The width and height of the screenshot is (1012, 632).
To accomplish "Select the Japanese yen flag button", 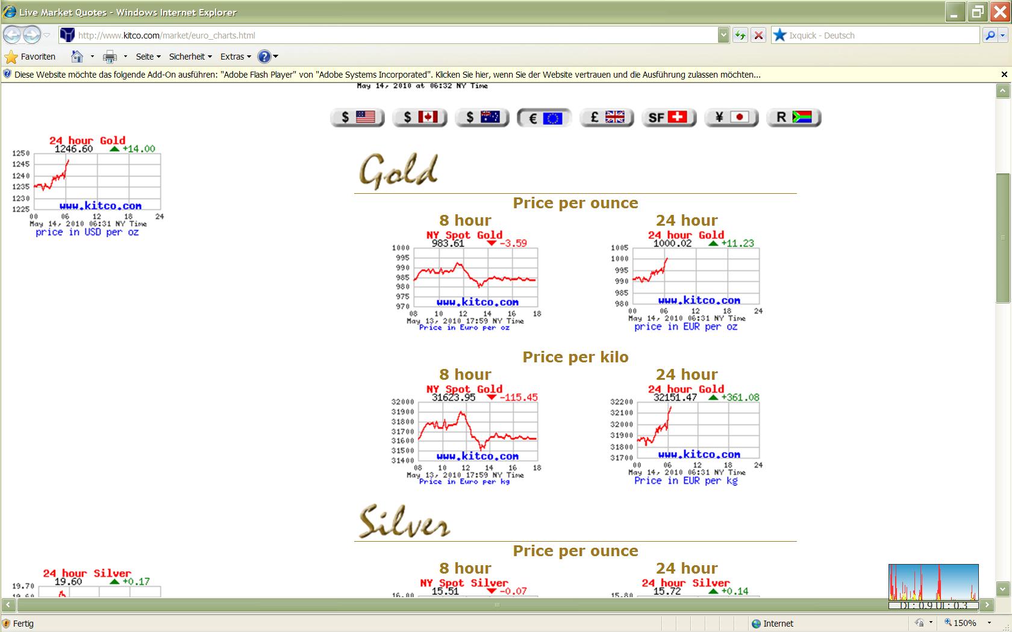I will click(x=731, y=117).
